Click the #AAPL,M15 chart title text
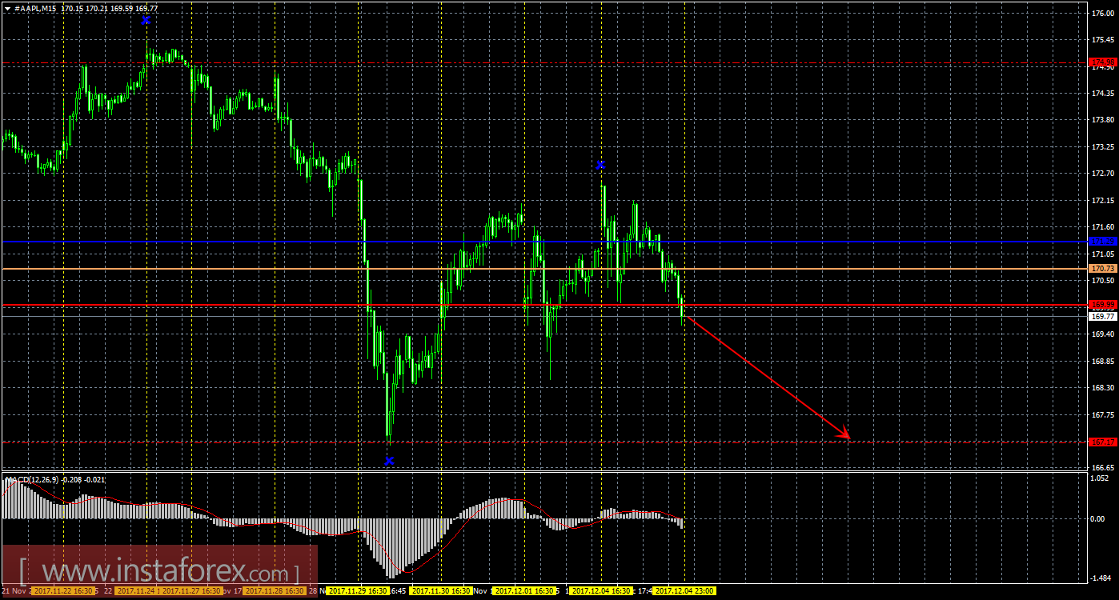The image size is (1119, 600). point(36,8)
